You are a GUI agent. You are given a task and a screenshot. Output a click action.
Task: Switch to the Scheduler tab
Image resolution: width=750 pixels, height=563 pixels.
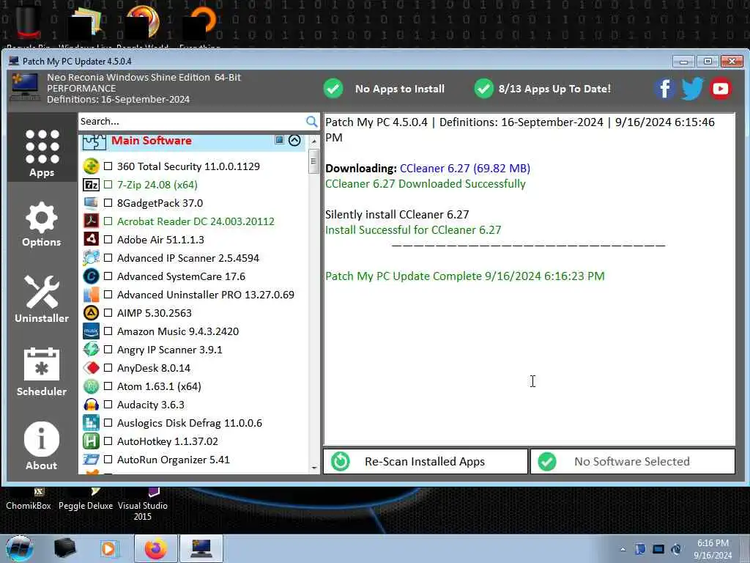point(42,372)
